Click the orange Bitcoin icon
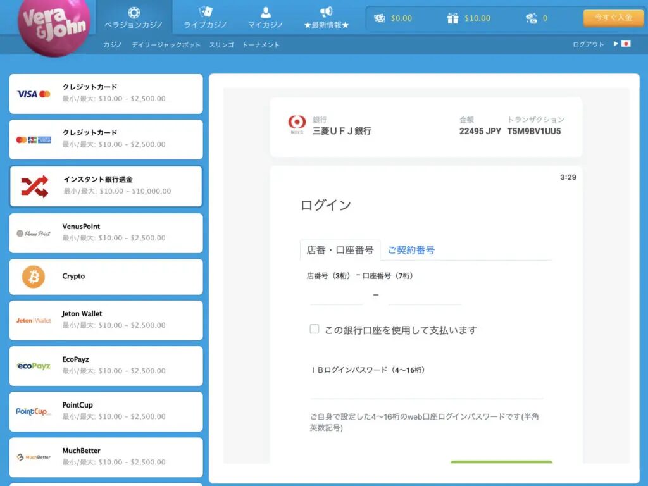The height and width of the screenshot is (486, 648). click(x=34, y=277)
